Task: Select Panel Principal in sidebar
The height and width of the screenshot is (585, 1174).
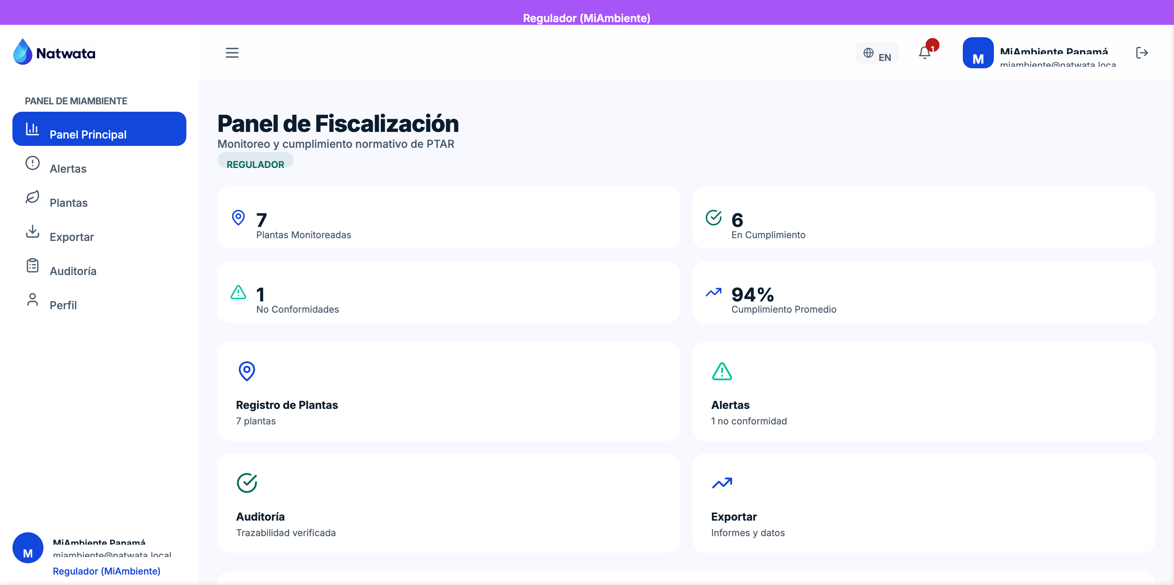Action: [99, 129]
